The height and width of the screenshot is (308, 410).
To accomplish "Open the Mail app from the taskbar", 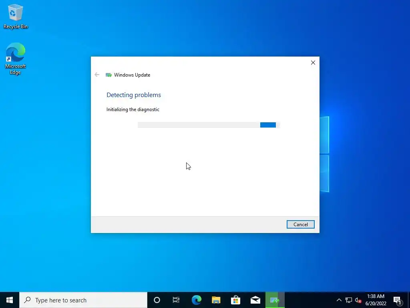I will click(255, 300).
